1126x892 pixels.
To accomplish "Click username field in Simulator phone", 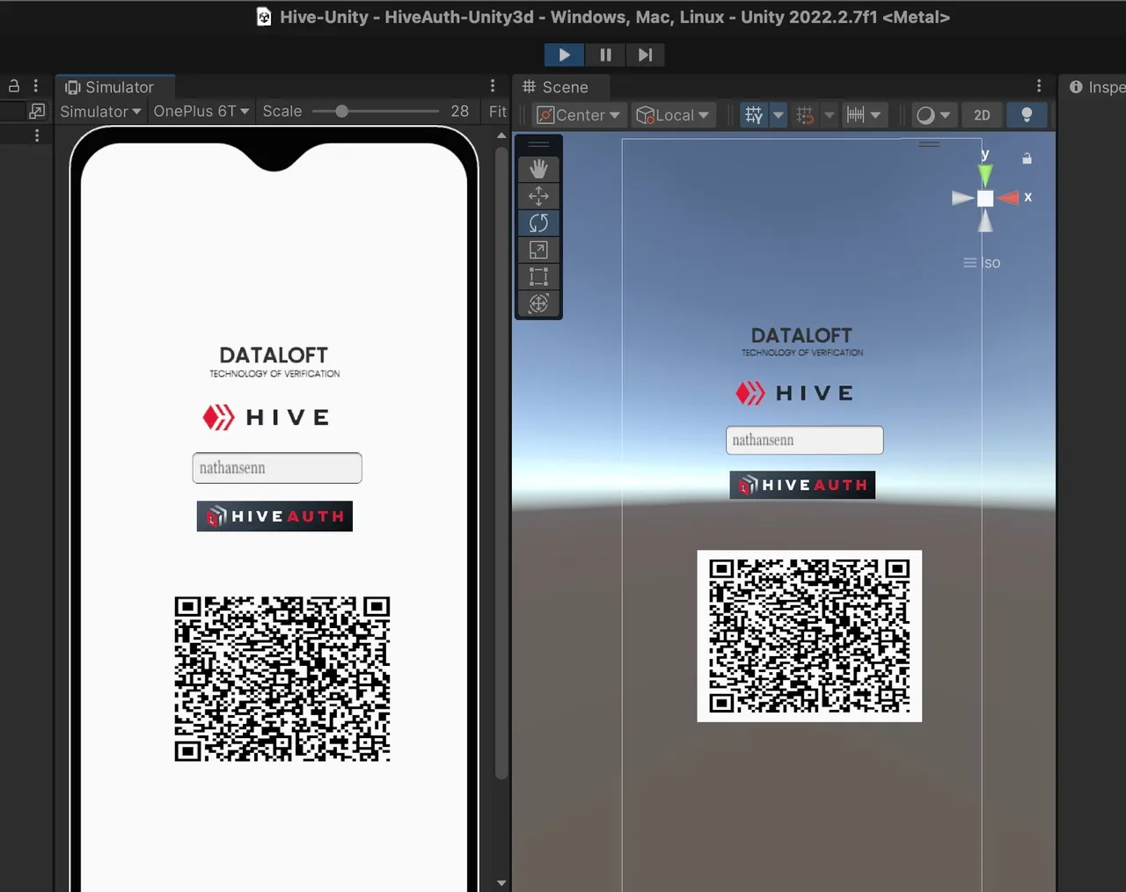I will pyautogui.click(x=277, y=468).
